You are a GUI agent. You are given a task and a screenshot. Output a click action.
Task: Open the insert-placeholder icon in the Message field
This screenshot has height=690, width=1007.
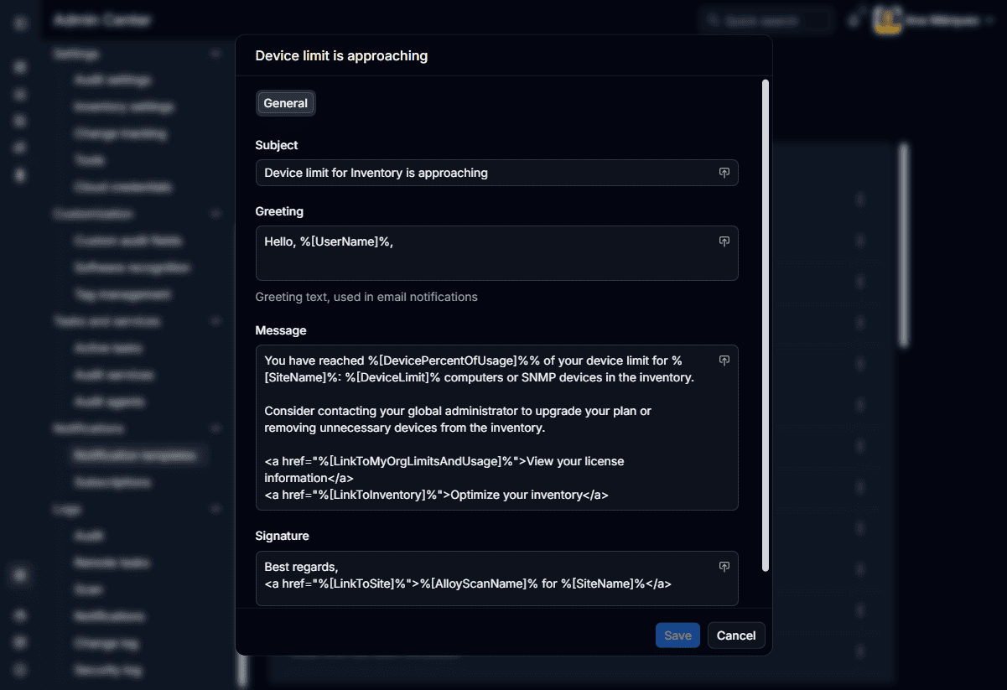tap(724, 361)
